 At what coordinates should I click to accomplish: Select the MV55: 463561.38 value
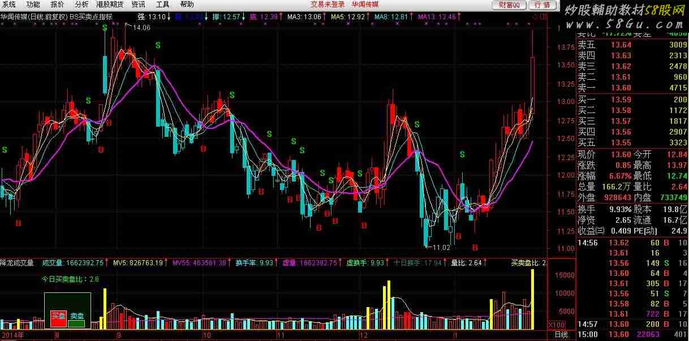199,263
